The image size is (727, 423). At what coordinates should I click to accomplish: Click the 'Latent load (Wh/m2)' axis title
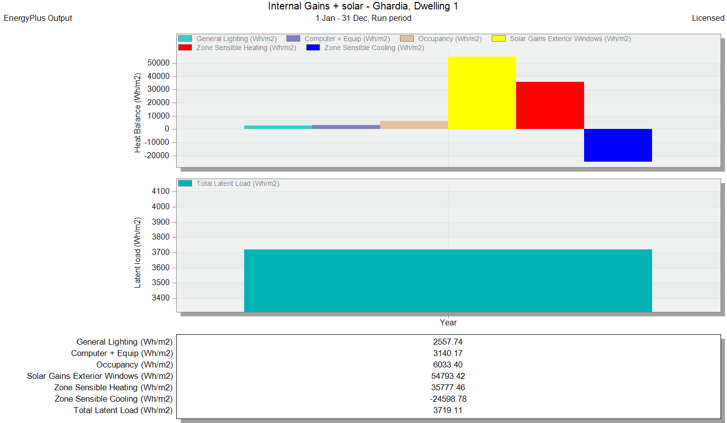pyautogui.click(x=137, y=252)
